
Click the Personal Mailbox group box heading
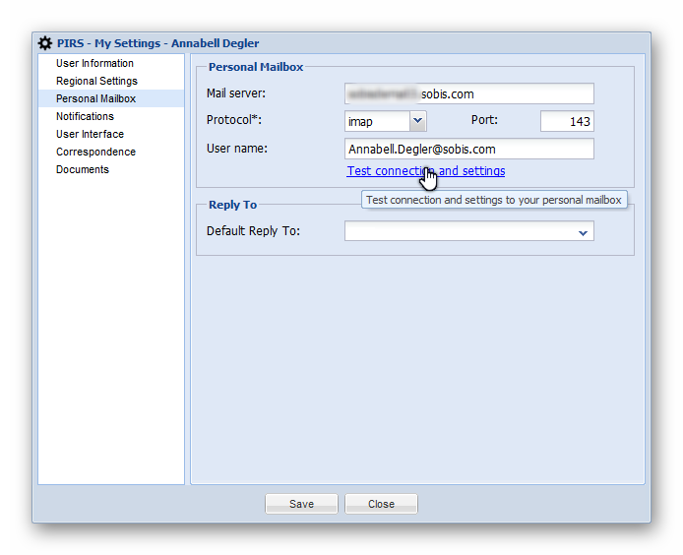[256, 67]
